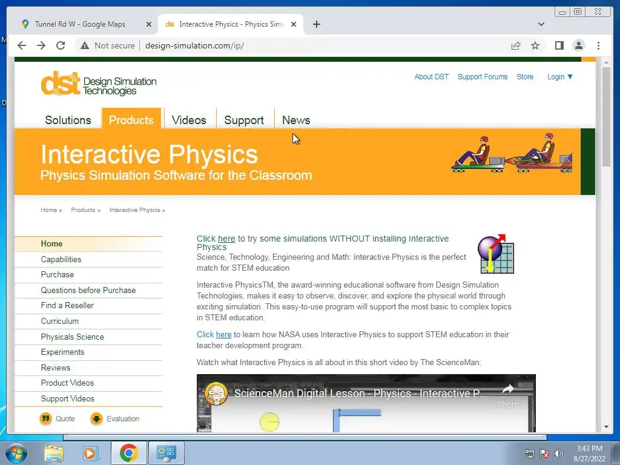Click the About DST link
The width and height of the screenshot is (620, 465).
click(431, 77)
